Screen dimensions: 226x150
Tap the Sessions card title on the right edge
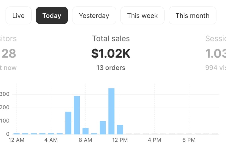215,38
